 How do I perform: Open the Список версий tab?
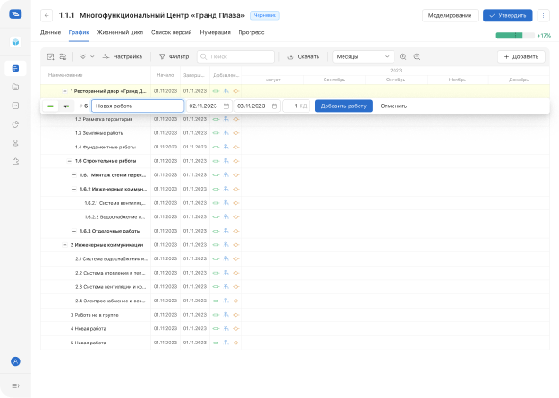pyautogui.click(x=172, y=32)
